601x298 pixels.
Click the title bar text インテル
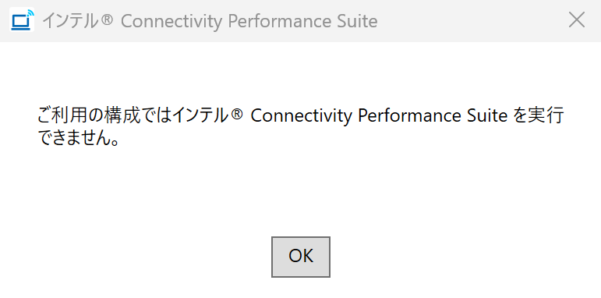(x=70, y=21)
